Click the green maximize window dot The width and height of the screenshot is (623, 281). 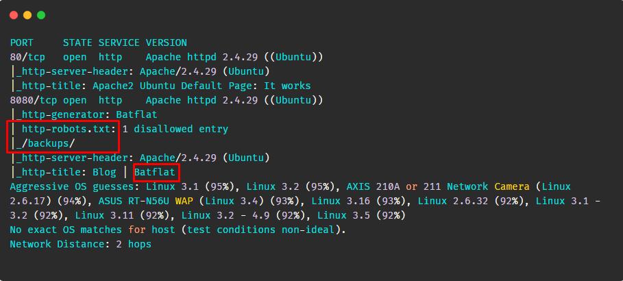[x=41, y=15]
